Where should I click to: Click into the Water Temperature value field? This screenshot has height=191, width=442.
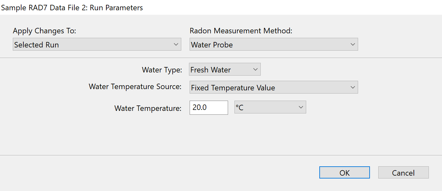pos(209,108)
